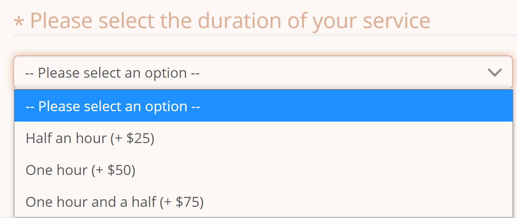Toggle the duration combo box closed
The width and height of the screenshot is (517, 218).
click(263, 72)
